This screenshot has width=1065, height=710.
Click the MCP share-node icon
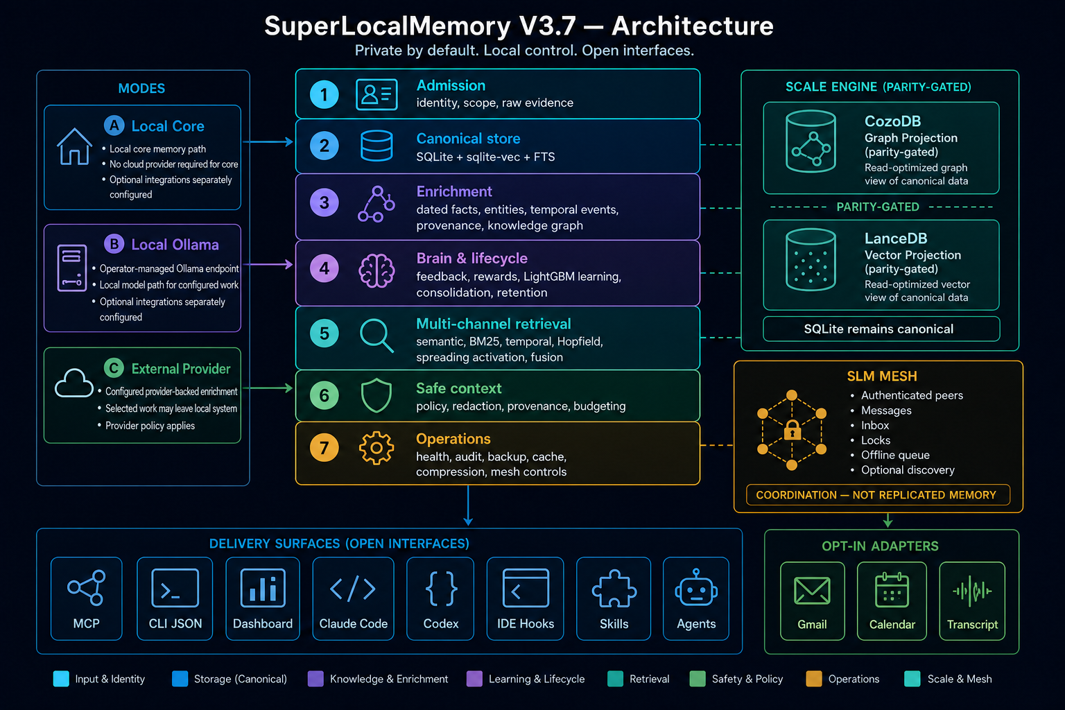[87, 588]
